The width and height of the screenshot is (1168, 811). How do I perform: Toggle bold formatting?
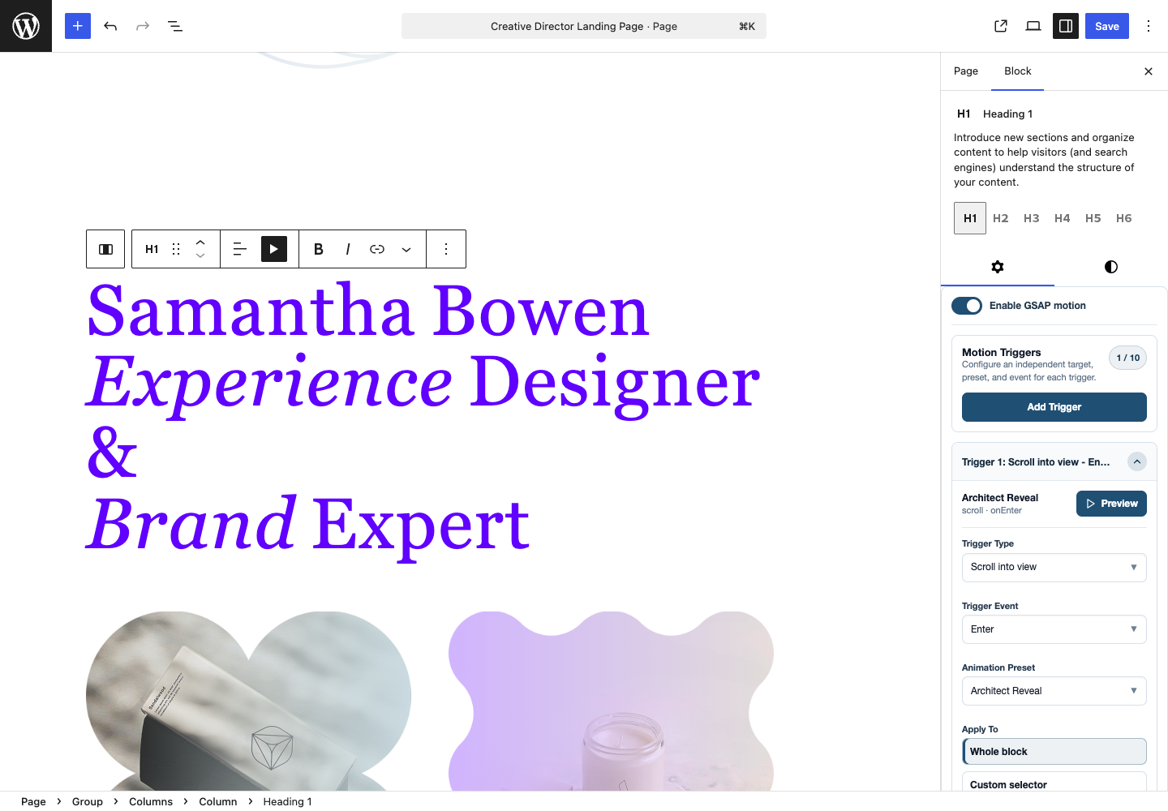(x=319, y=249)
